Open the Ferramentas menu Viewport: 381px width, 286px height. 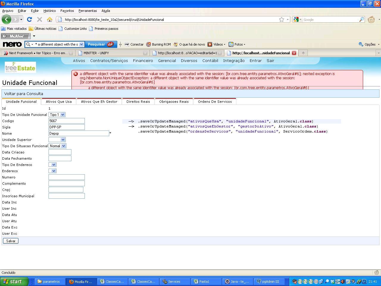[x=88, y=11]
